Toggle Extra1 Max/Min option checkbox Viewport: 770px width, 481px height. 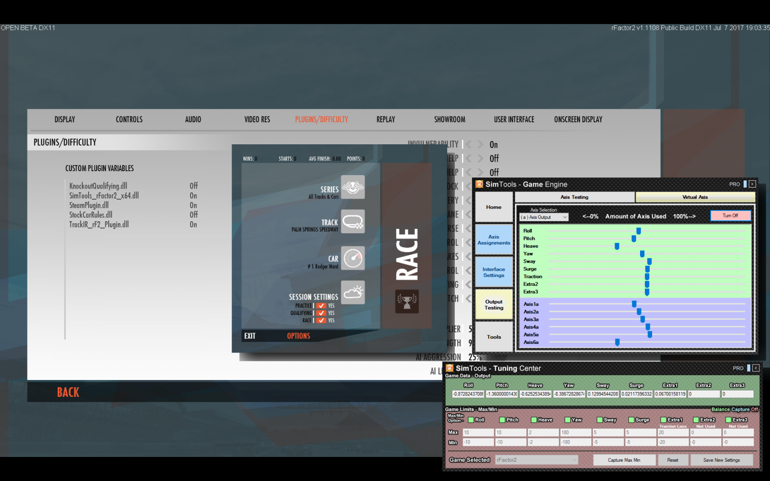point(664,420)
